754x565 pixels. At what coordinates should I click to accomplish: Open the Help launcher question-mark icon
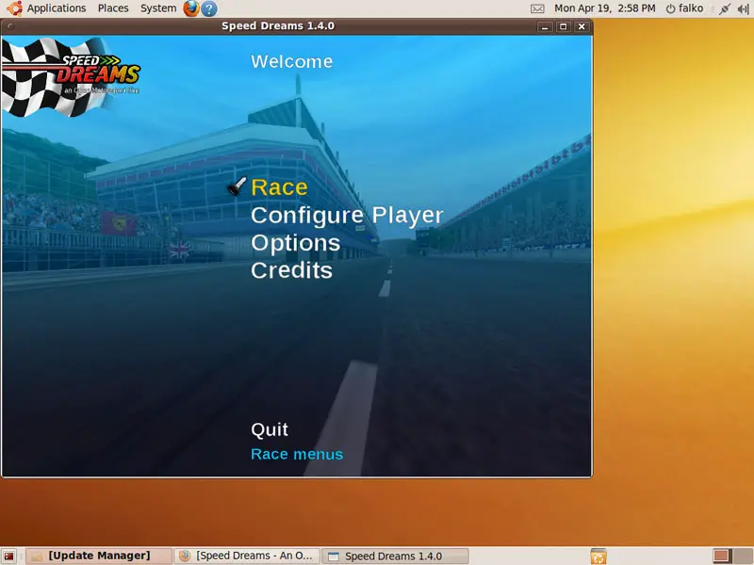tap(208, 8)
